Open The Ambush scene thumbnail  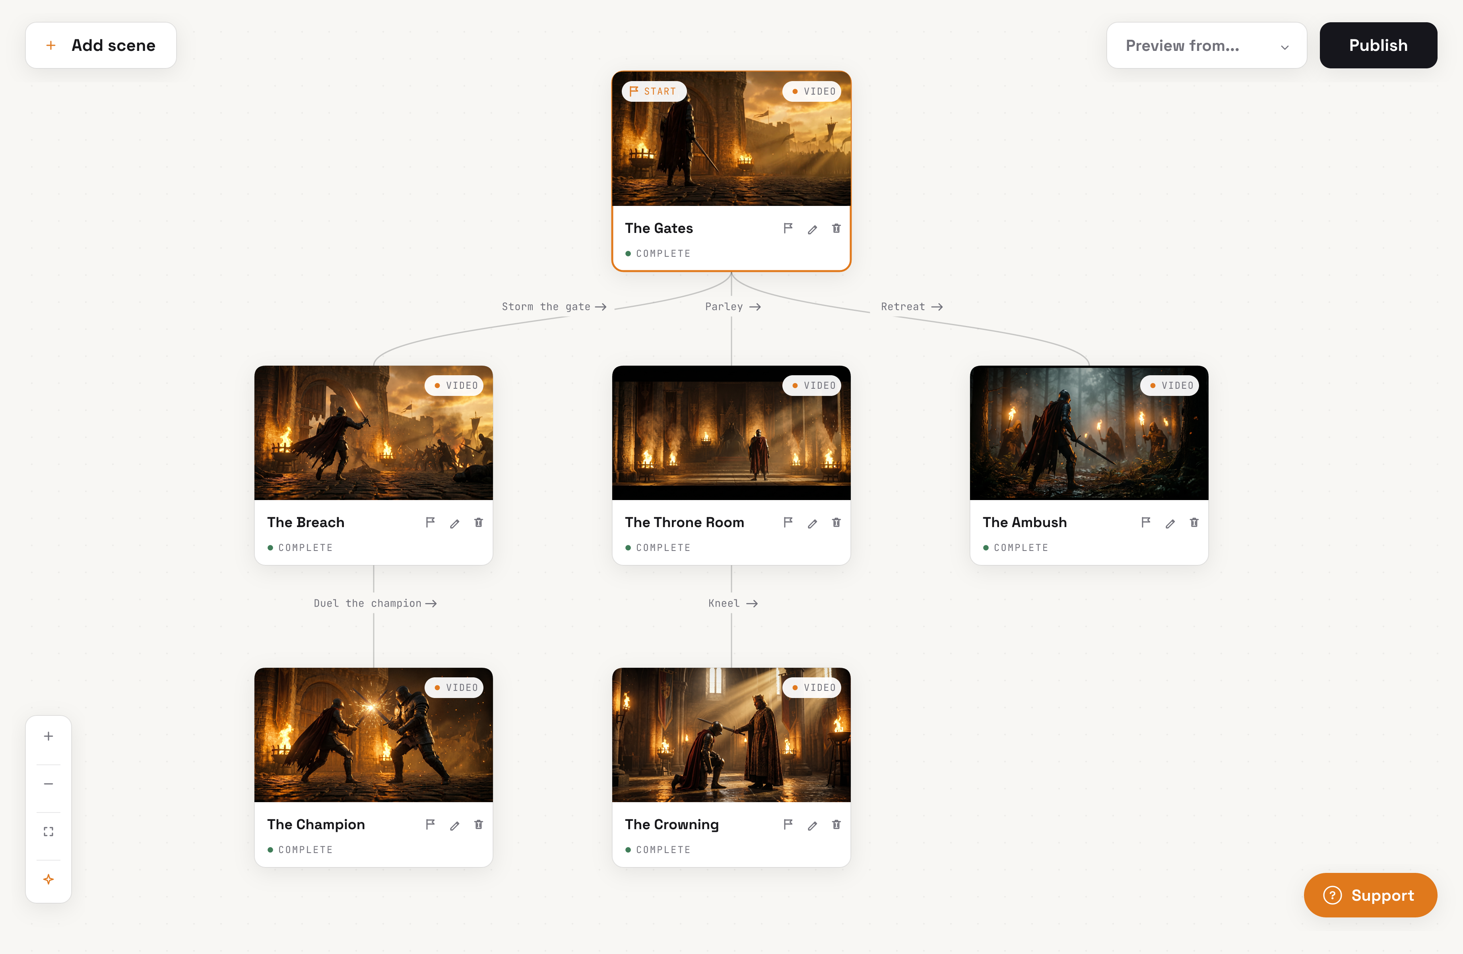(1089, 433)
